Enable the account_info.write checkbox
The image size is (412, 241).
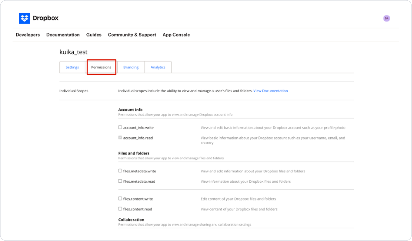pos(120,127)
